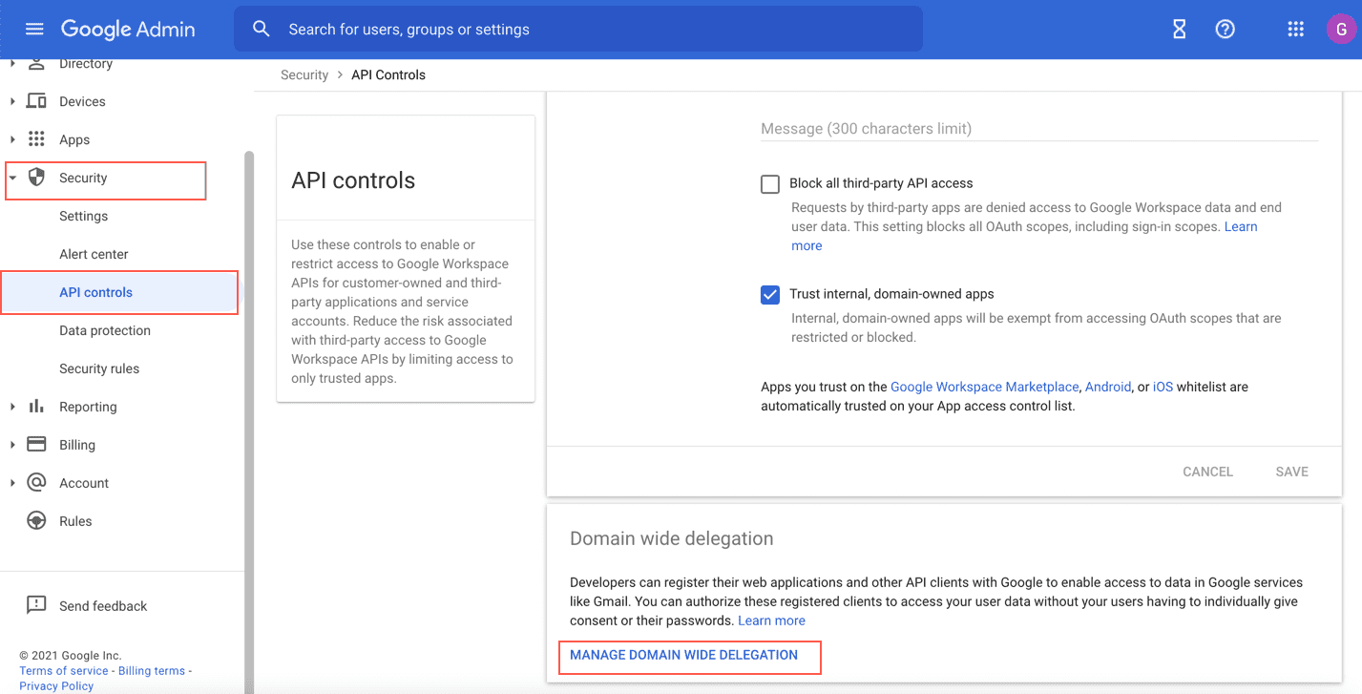Click the Devices icon in the sidebar
Viewport: 1362px width, 694px height.
click(35, 101)
